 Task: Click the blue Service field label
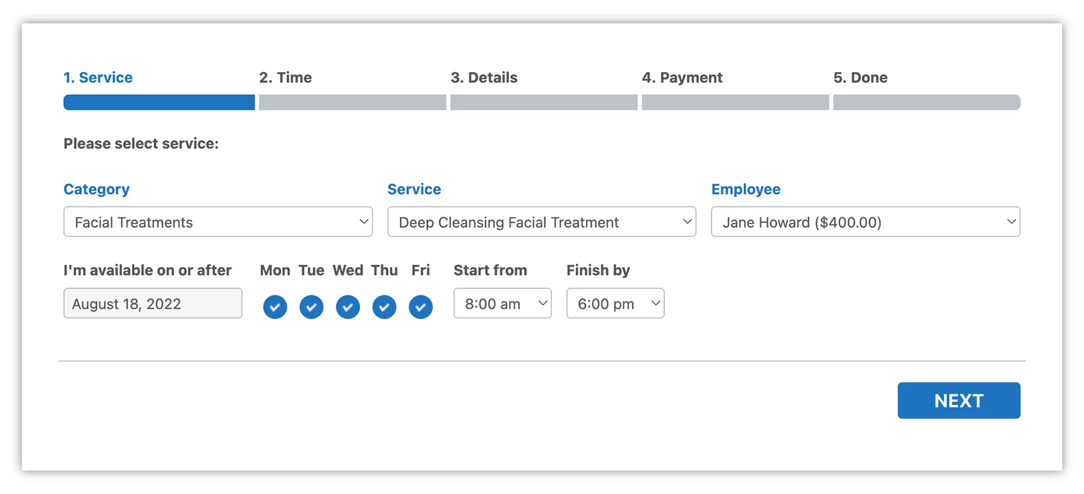tap(414, 189)
